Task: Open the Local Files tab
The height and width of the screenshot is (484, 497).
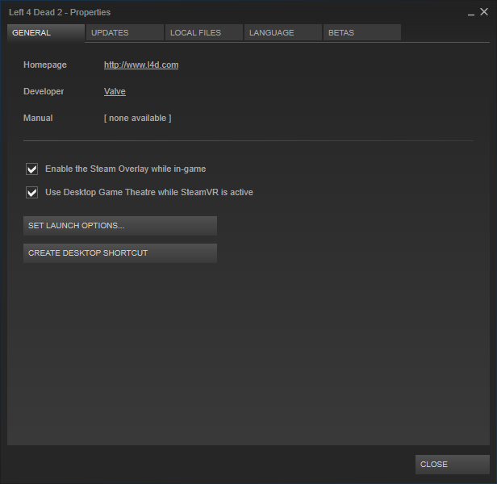Action: [204, 32]
